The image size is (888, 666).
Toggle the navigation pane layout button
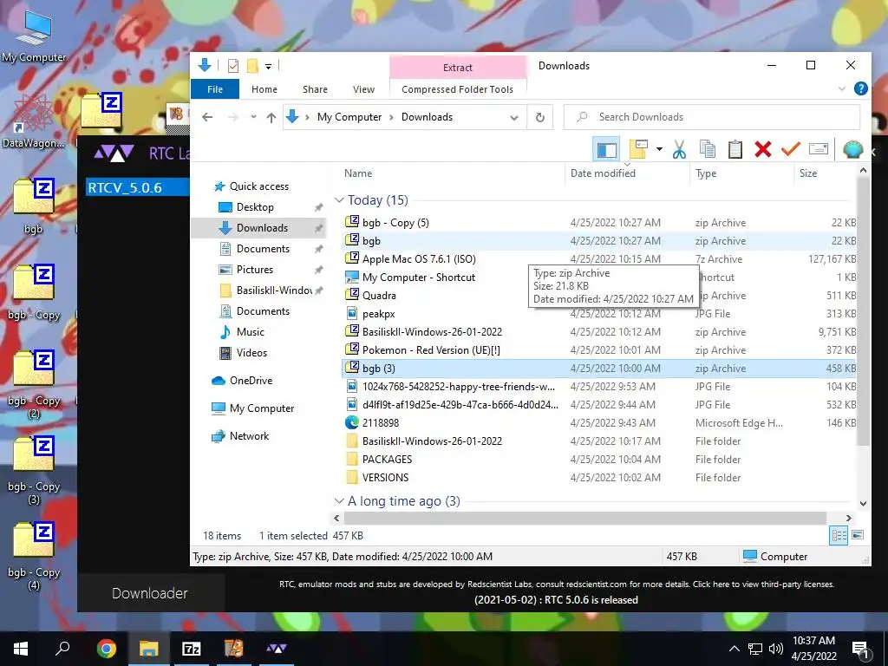coord(606,150)
